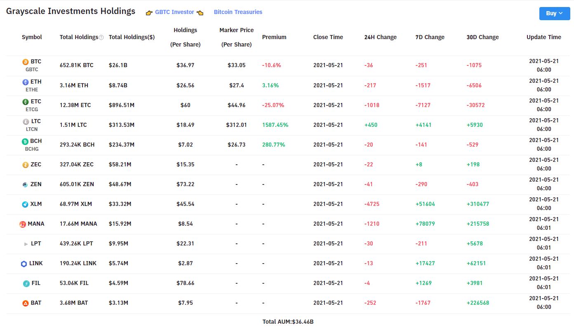574x327 pixels.
Task: Click the 1587.45% premium for LTC
Action: (x=275, y=125)
